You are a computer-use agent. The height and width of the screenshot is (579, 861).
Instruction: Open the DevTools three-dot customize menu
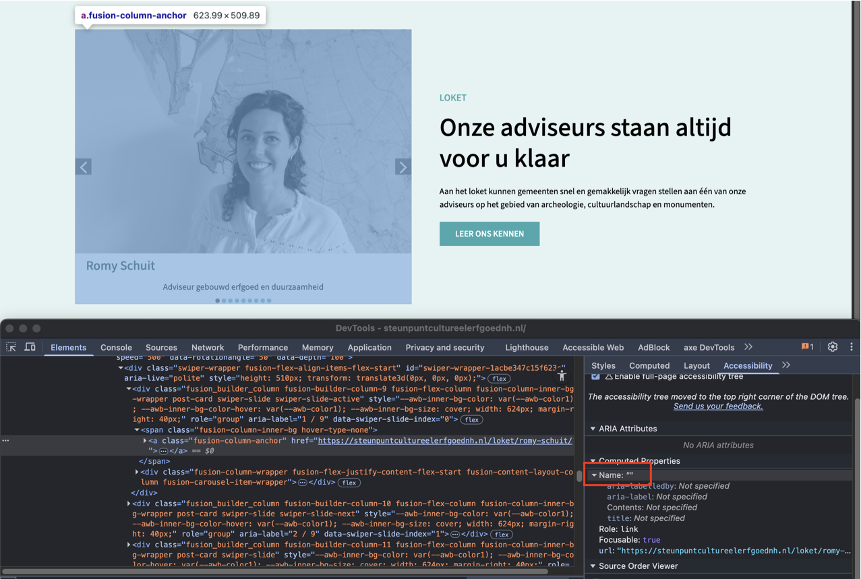click(851, 346)
